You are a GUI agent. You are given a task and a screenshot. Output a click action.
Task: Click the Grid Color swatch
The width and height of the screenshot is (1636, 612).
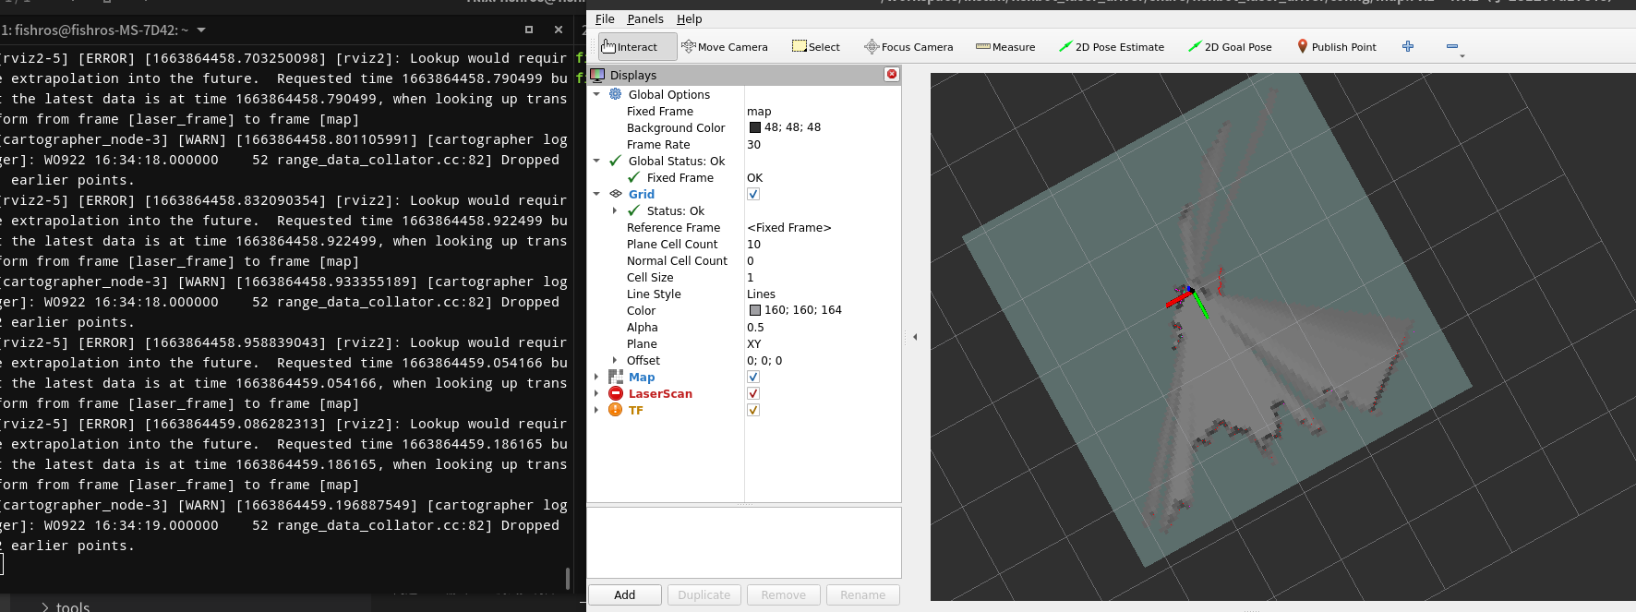click(755, 310)
